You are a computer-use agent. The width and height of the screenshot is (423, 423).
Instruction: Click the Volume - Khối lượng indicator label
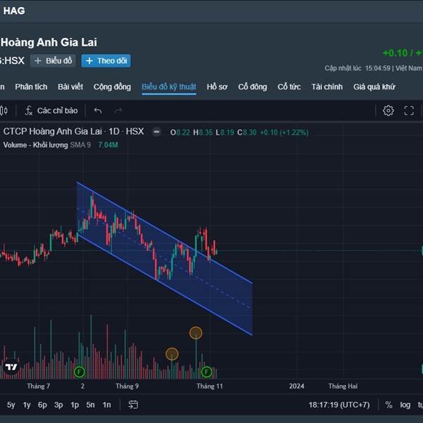[x=36, y=145]
